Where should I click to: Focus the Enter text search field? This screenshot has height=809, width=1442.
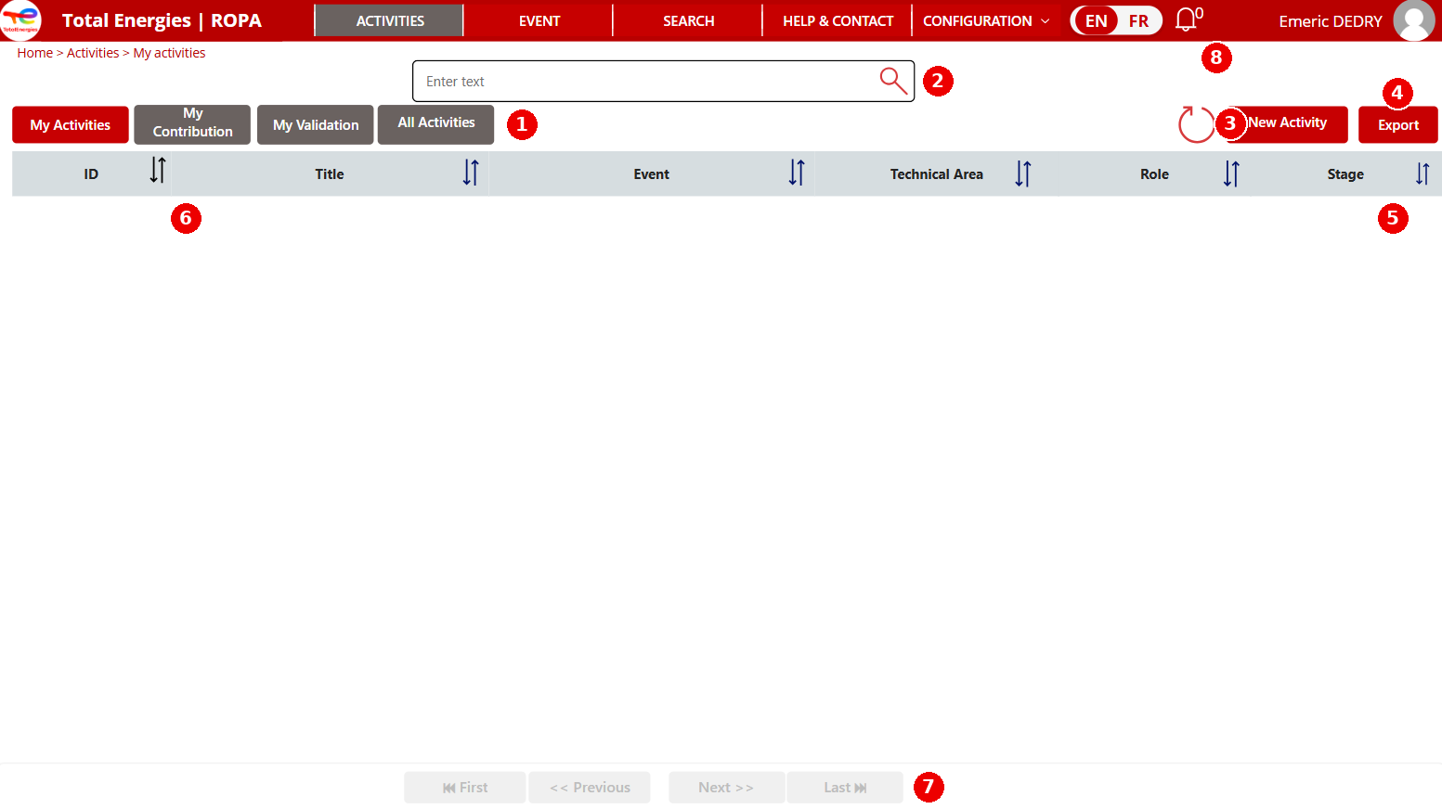coord(663,81)
